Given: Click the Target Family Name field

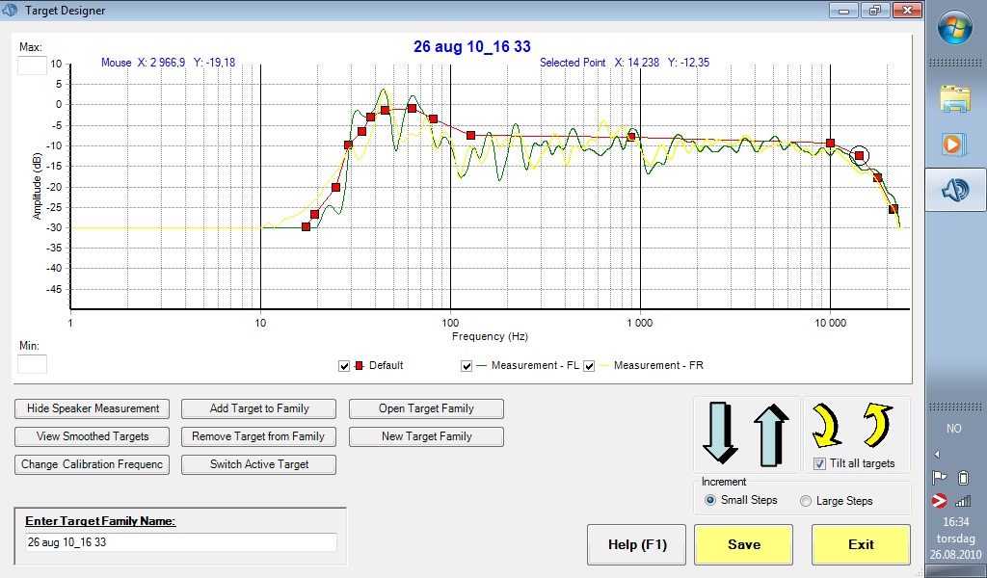Looking at the screenshot, I should coord(181,542).
